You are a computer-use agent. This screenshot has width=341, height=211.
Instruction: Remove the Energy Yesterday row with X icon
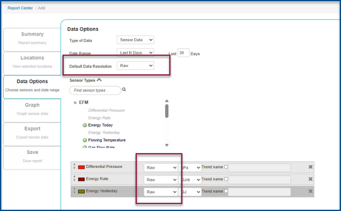pyautogui.click(x=310, y=192)
